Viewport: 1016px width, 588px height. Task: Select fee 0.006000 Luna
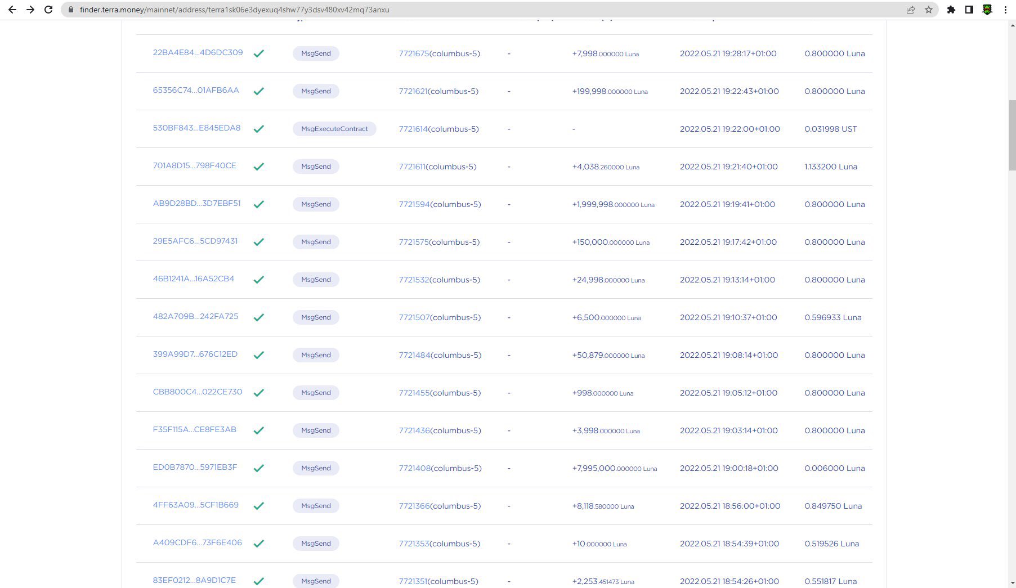[834, 468]
